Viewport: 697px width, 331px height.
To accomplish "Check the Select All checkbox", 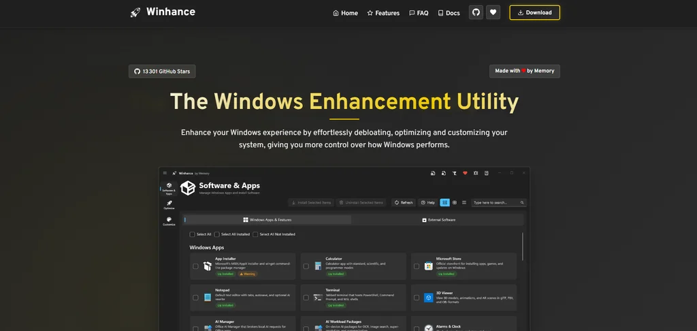I will pos(192,234).
